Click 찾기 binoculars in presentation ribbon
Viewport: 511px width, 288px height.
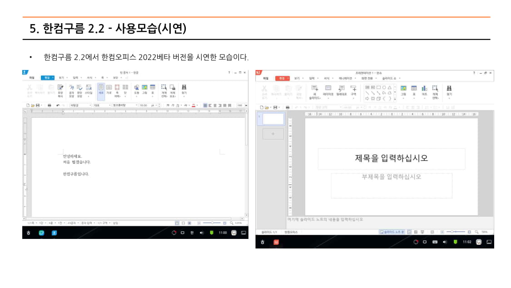coord(449,92)
